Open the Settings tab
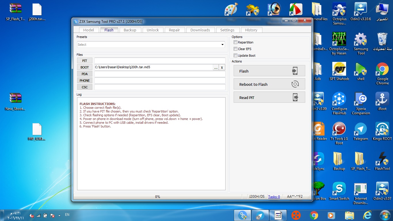Image resolution: width=393 pixels, height=221 pixels. pos(227,30)
